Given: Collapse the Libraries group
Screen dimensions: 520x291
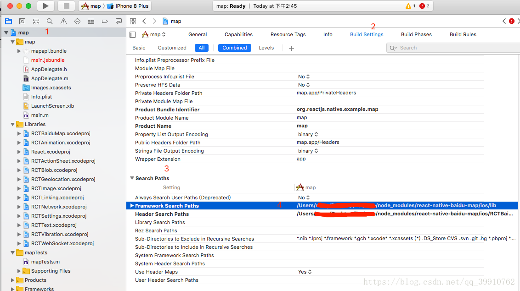Looking at the screenshot, I should click(x=12, y=124).
